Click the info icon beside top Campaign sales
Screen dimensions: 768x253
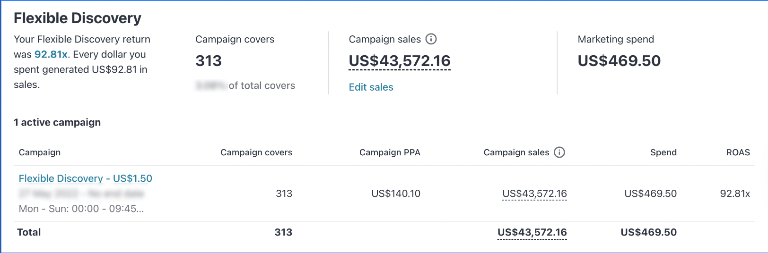point(431,39)
